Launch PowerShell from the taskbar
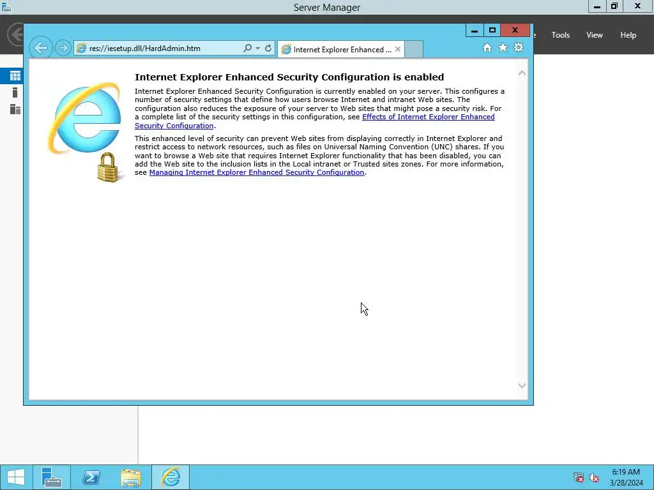 (91, 477)
